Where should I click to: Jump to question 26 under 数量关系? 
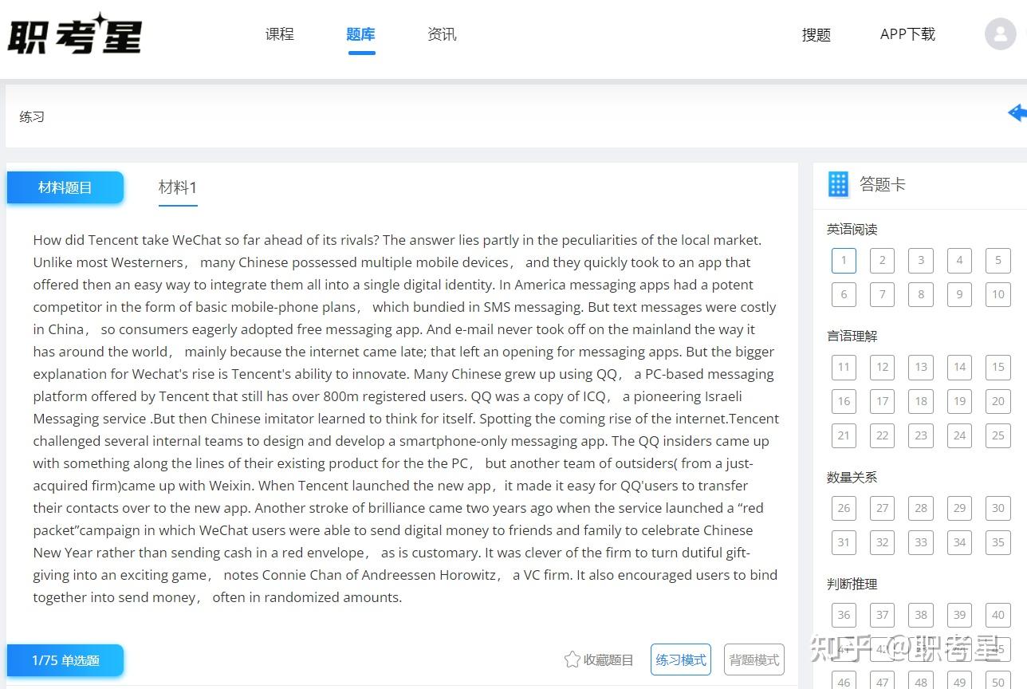(844, 508)
